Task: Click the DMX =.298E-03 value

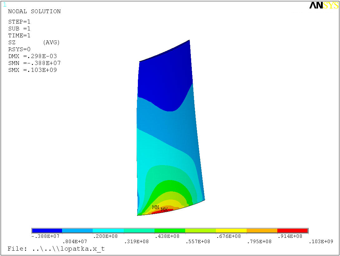Action: [x=33, y=56]
